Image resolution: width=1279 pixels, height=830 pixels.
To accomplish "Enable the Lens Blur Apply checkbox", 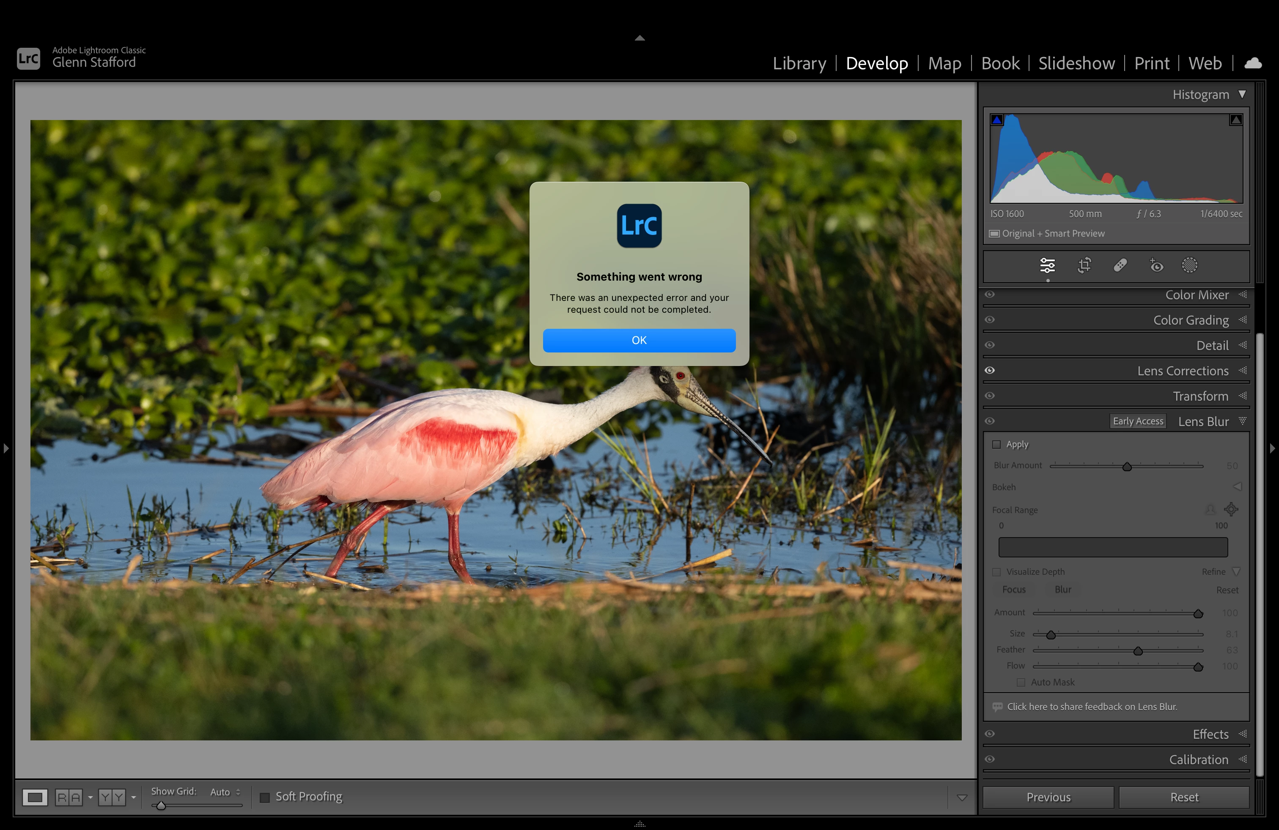I will coord(996,445).
